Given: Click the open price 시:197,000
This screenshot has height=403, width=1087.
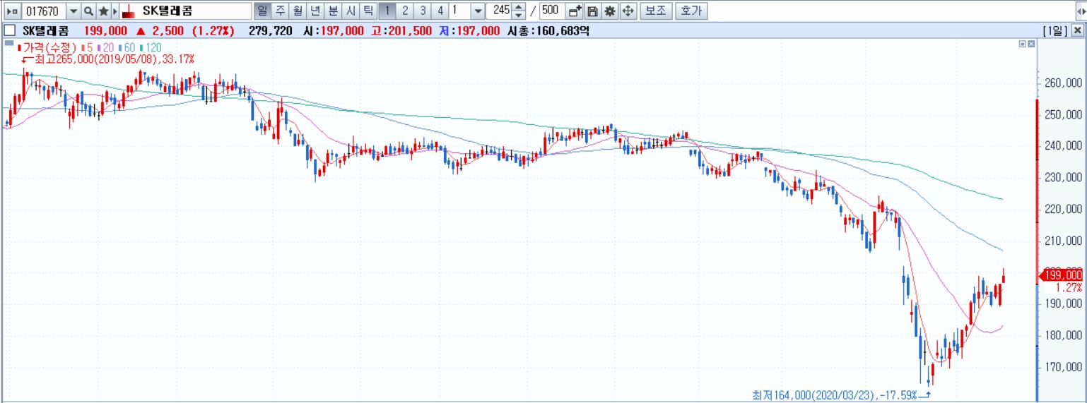Looking at the screenshot, I should pos(334,30).
